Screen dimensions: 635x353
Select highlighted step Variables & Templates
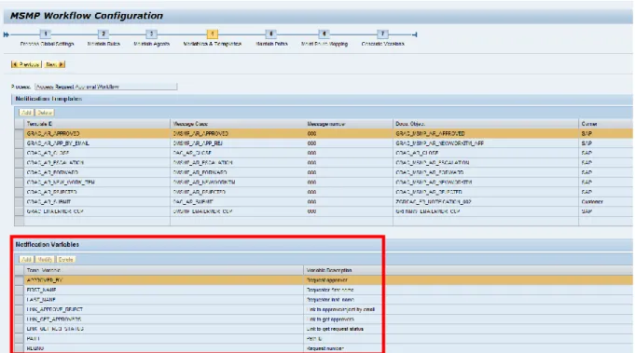(213, 34)
